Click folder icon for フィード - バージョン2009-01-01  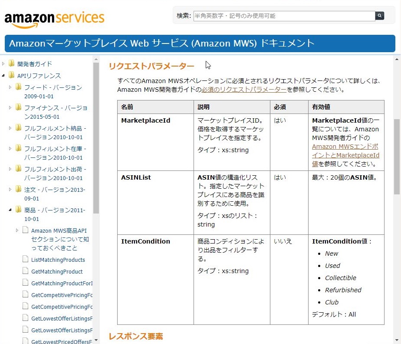18,87
